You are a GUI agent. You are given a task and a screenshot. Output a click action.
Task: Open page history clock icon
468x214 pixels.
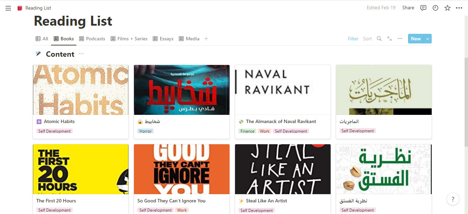pyautogui.click(x=435, y=8)
